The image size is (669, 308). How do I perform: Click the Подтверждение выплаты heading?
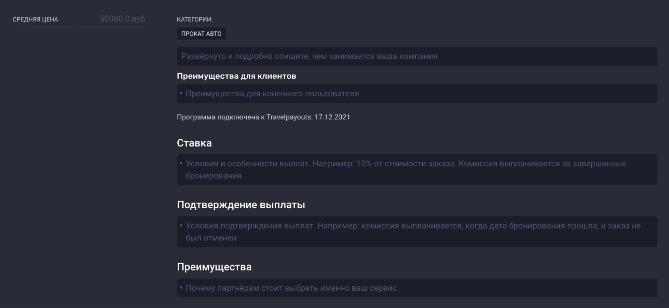241,205
